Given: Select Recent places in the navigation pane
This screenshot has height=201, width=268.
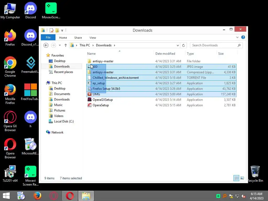Looking at the screenshot, I should point(63,72).
